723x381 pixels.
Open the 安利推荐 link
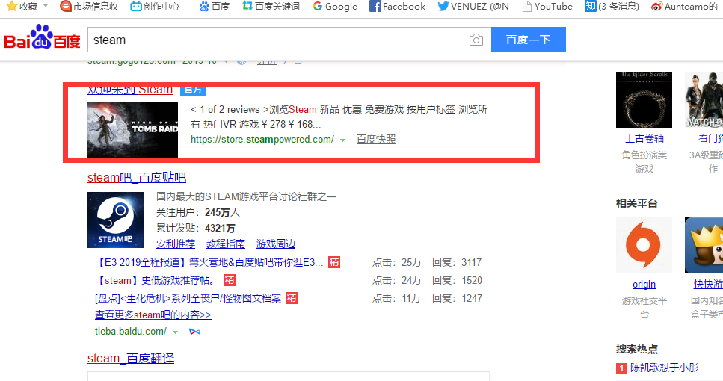tap(176, 244)
